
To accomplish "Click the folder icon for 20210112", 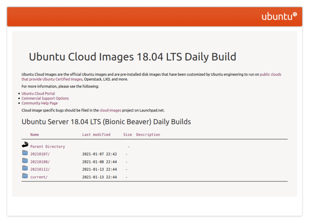I will [25, 168].
